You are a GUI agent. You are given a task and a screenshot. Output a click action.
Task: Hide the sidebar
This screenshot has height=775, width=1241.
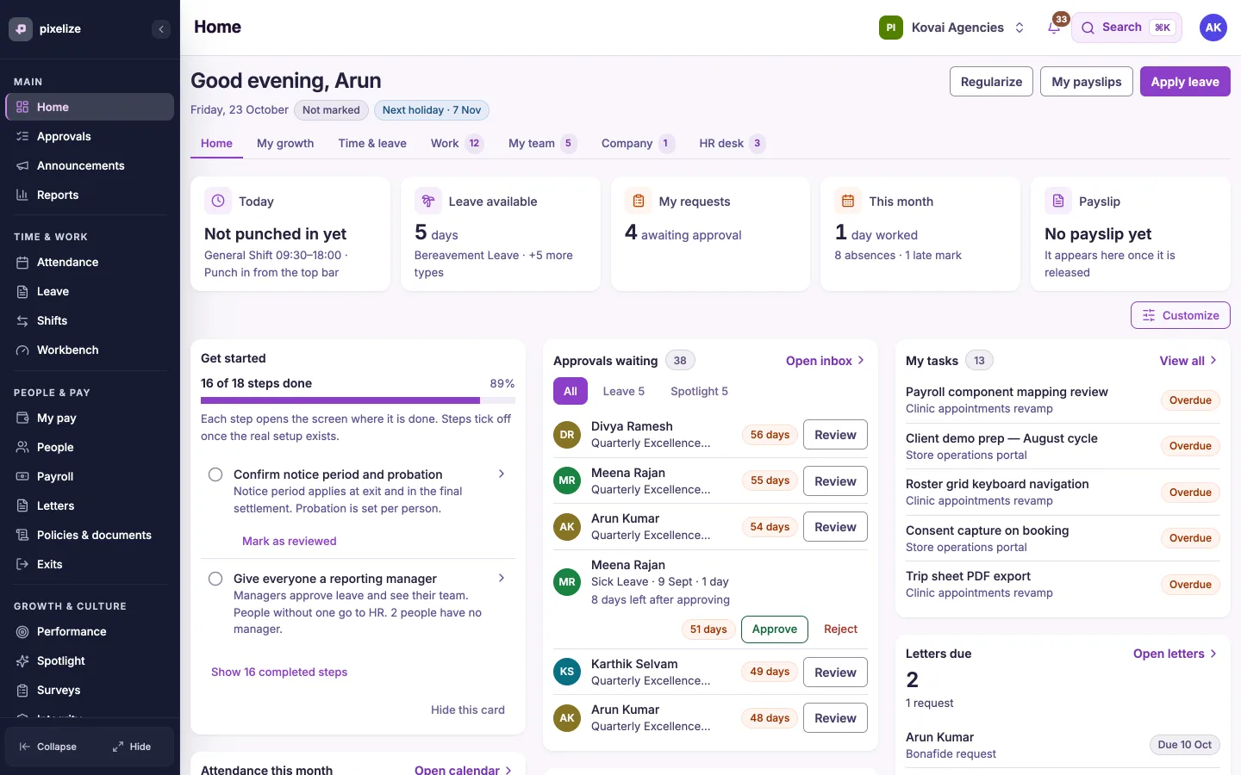coord(132,747)
